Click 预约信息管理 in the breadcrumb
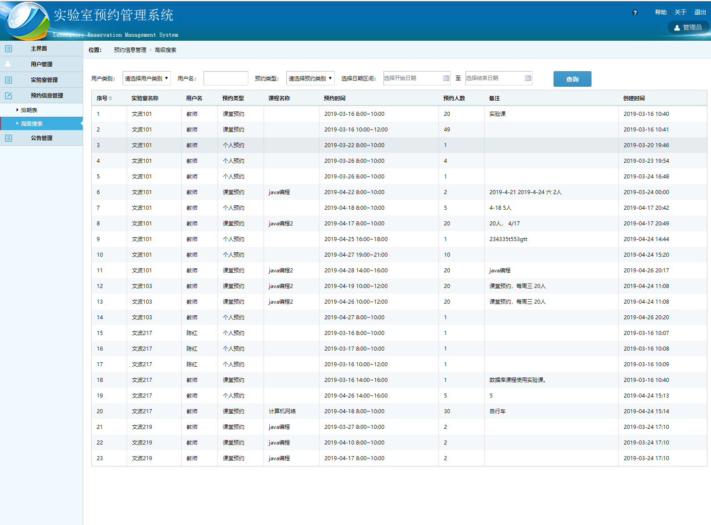Image resolution: width=711 pixels, height=525 pixels. coord(130,50)
